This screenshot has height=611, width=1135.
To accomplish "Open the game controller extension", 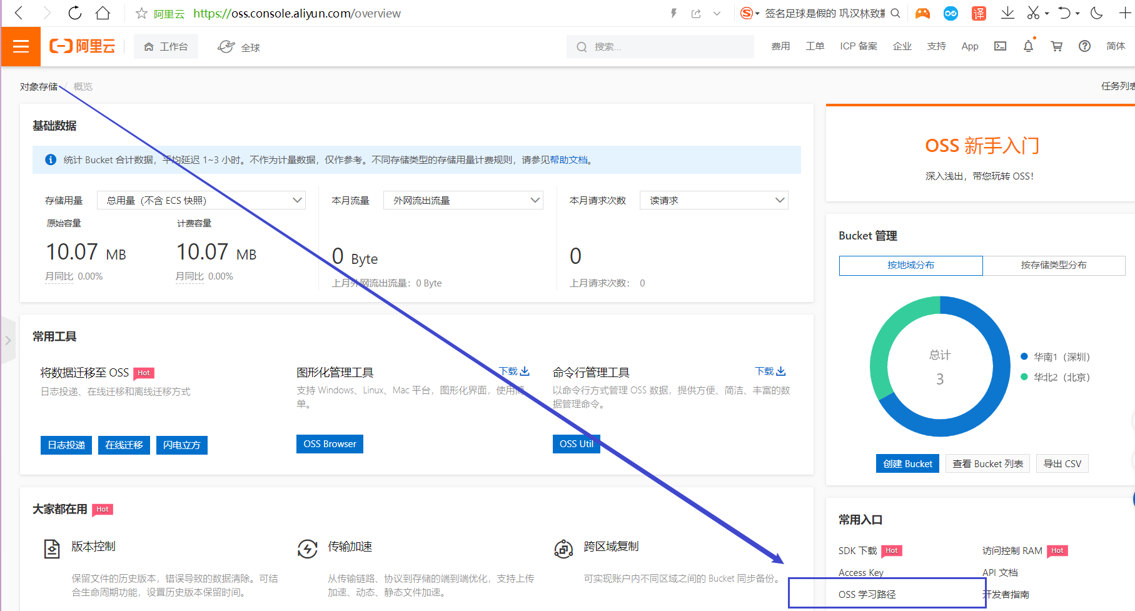I will [x=922, y=13].
